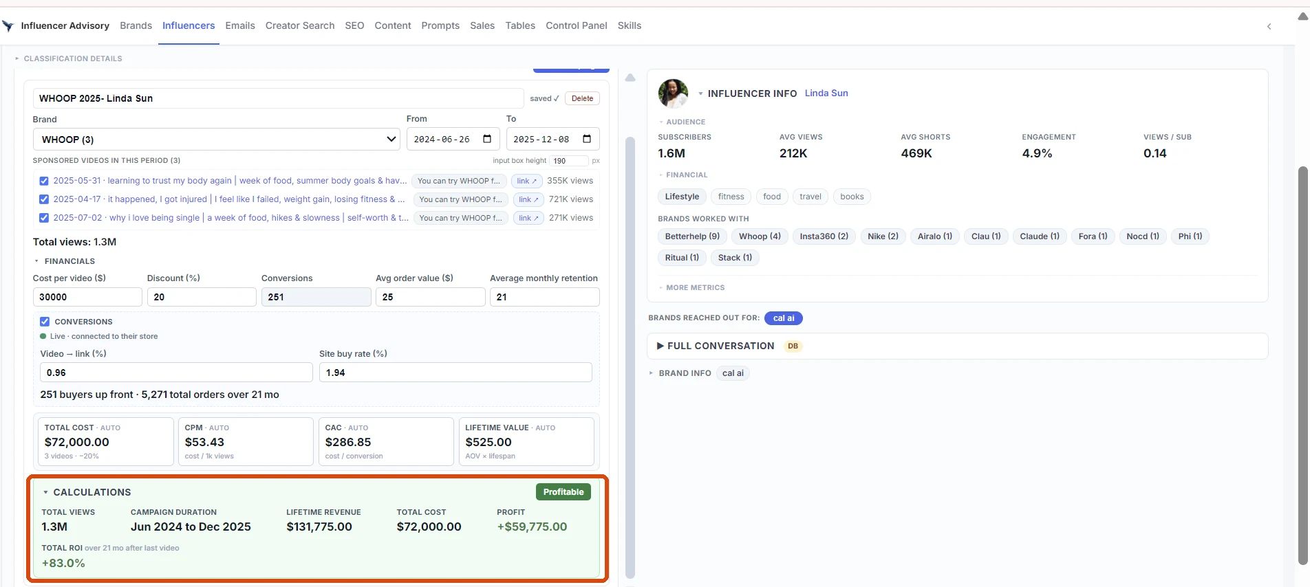This screenshot has width=1310, height=587.
Task: Collapse the FINANCIAL subsection in influencer info
Action: pos(683,175)
